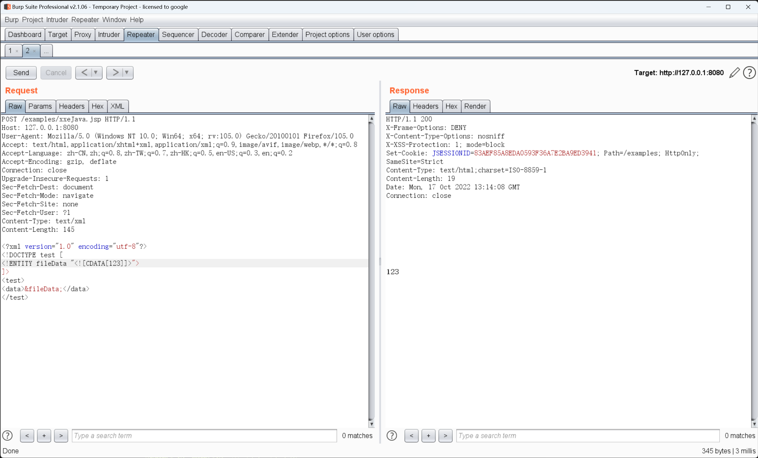Go to previous match in request search
The image size is (758, 458).
[x=27, y=436]
